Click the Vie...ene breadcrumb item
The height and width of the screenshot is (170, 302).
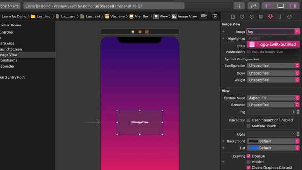click(x=115, y=17)
